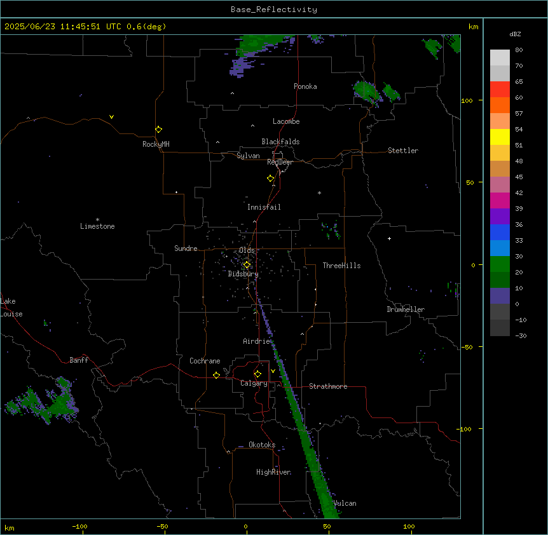Viewport: 548px width, 535px height.
Task: Click the Olds town label
Action: 247,250
